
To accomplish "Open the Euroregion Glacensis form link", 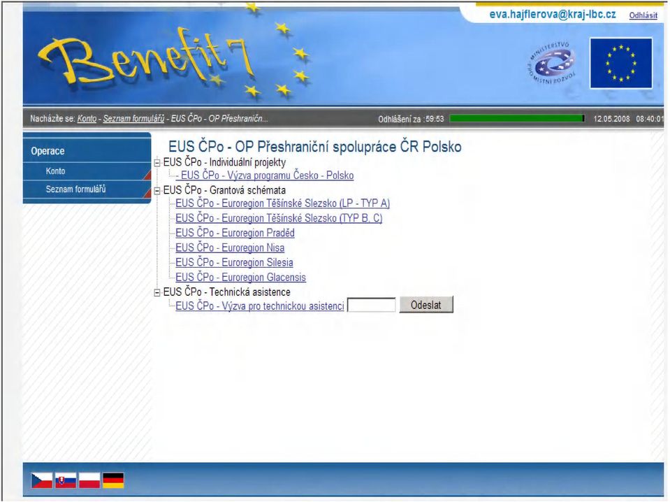I will [x=240, y=278].
